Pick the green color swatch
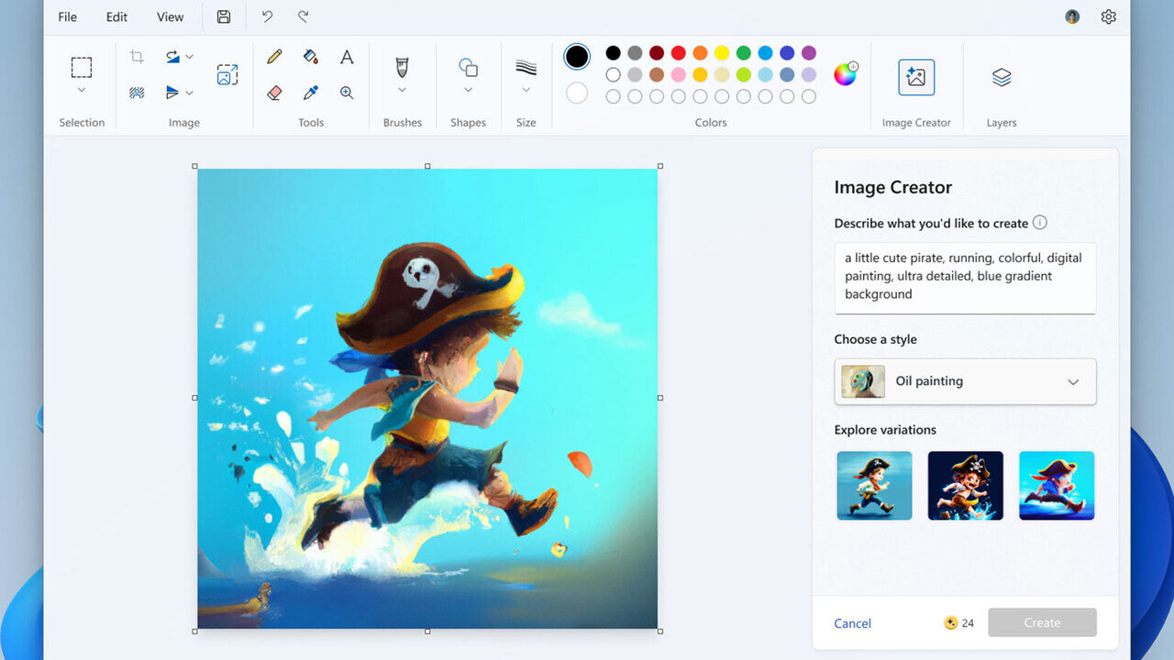Screen dimensions: 1174x660 pyautogui.click(x=744, y=53)
